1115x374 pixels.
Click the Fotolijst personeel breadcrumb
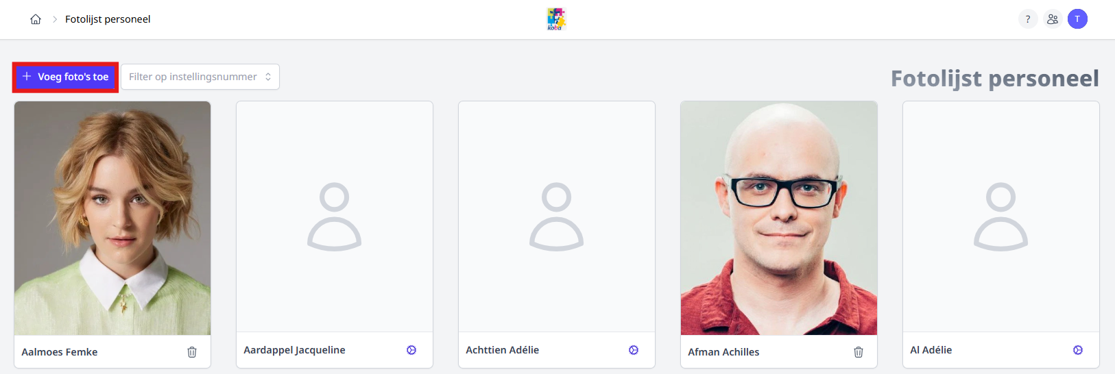click(108, 19)
